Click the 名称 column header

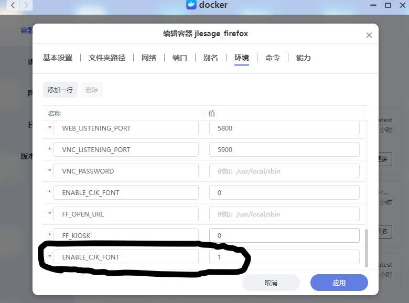point(55,113)
